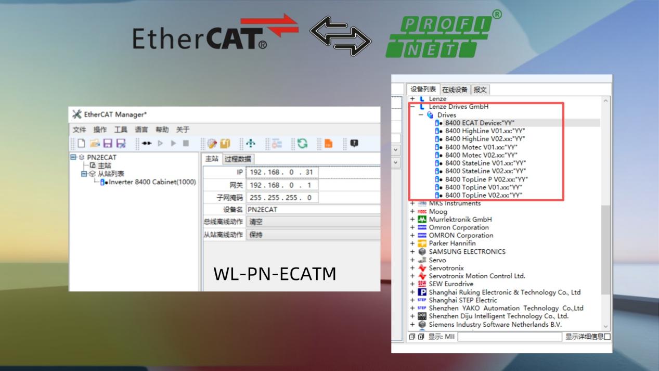The width and height of the screenshot is (659, 371).
Task: Click the Save toolbar icon
Action: [x=108, y=143]
